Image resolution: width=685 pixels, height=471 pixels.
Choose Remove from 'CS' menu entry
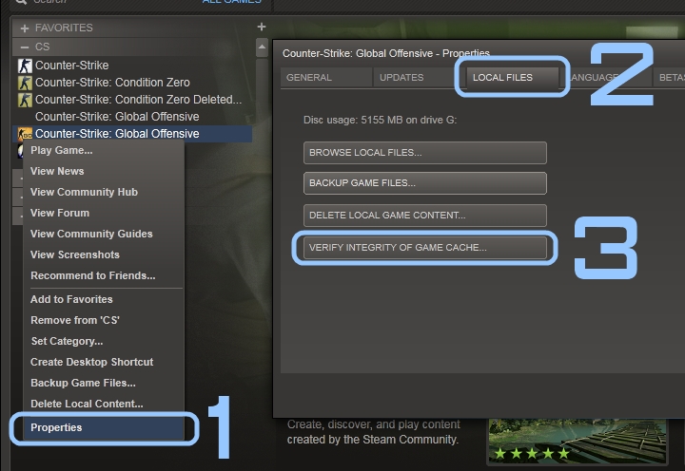click(x=104, y=320)
